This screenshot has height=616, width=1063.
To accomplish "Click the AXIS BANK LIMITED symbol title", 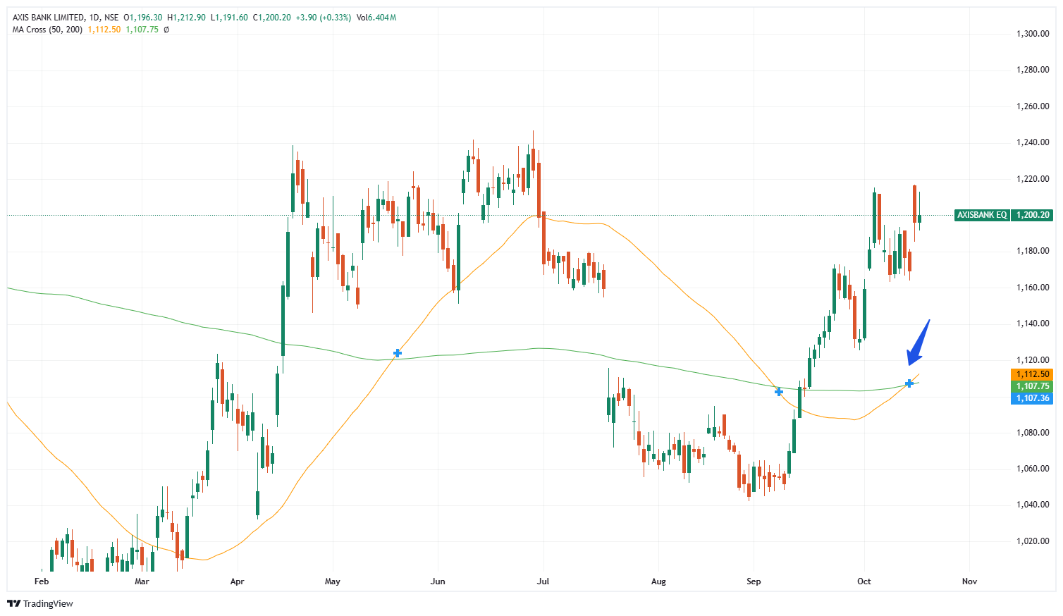I will [x=49, y=18].
